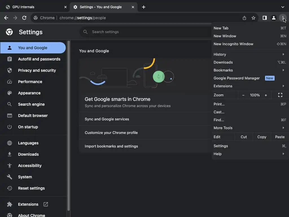Select the Settings - You and Google tab
This screenshot has width=289, height=217.
104,7
